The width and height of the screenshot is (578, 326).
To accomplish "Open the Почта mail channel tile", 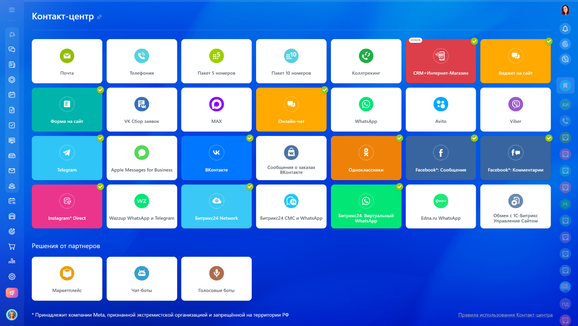I will (67, 61).
